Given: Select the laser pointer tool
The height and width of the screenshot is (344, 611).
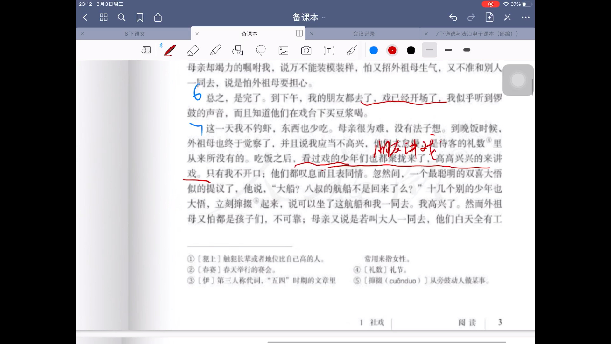Looking at the screenshot, I should click(x=352, y=50).
